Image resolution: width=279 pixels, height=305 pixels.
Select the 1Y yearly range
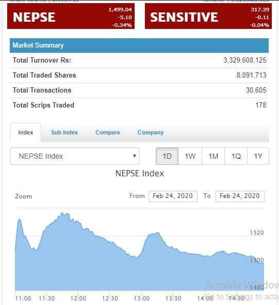[258, 156]
